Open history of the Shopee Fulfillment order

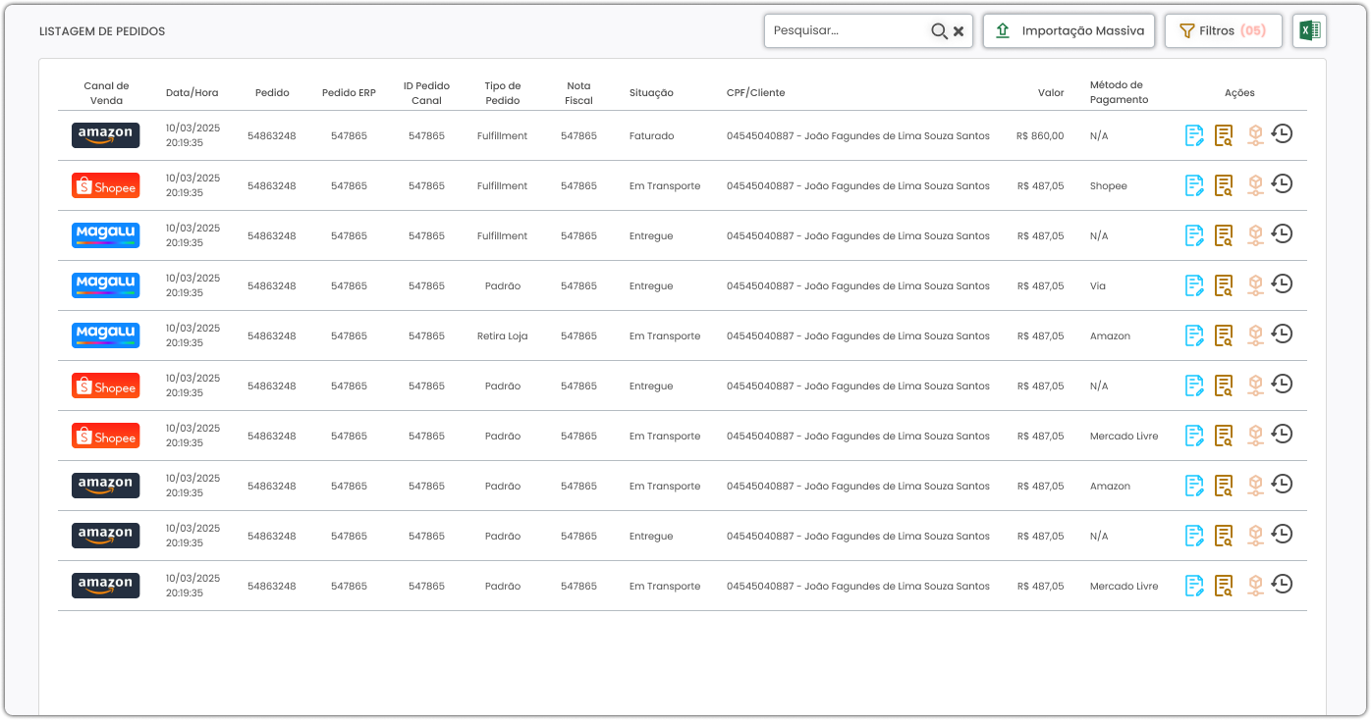(x=1282, y=184)
